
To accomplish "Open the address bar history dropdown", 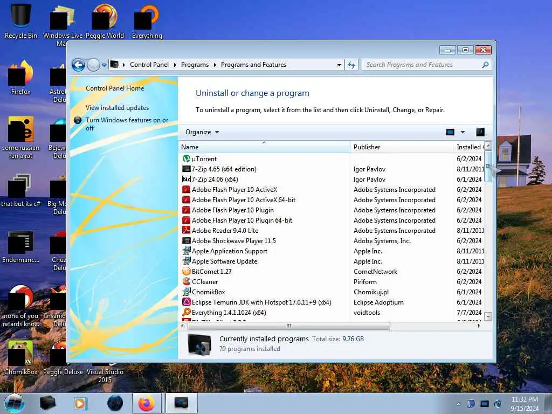I will (x=339, y=65).
